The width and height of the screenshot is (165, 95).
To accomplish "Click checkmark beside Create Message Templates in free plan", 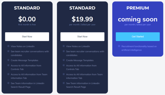I will 8,60.
